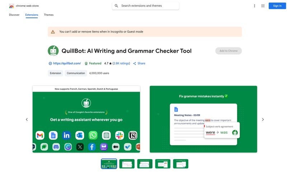Click the Outlook icon in the slide
This screenshot has height=177, width=287.
[x=80, y=135]
